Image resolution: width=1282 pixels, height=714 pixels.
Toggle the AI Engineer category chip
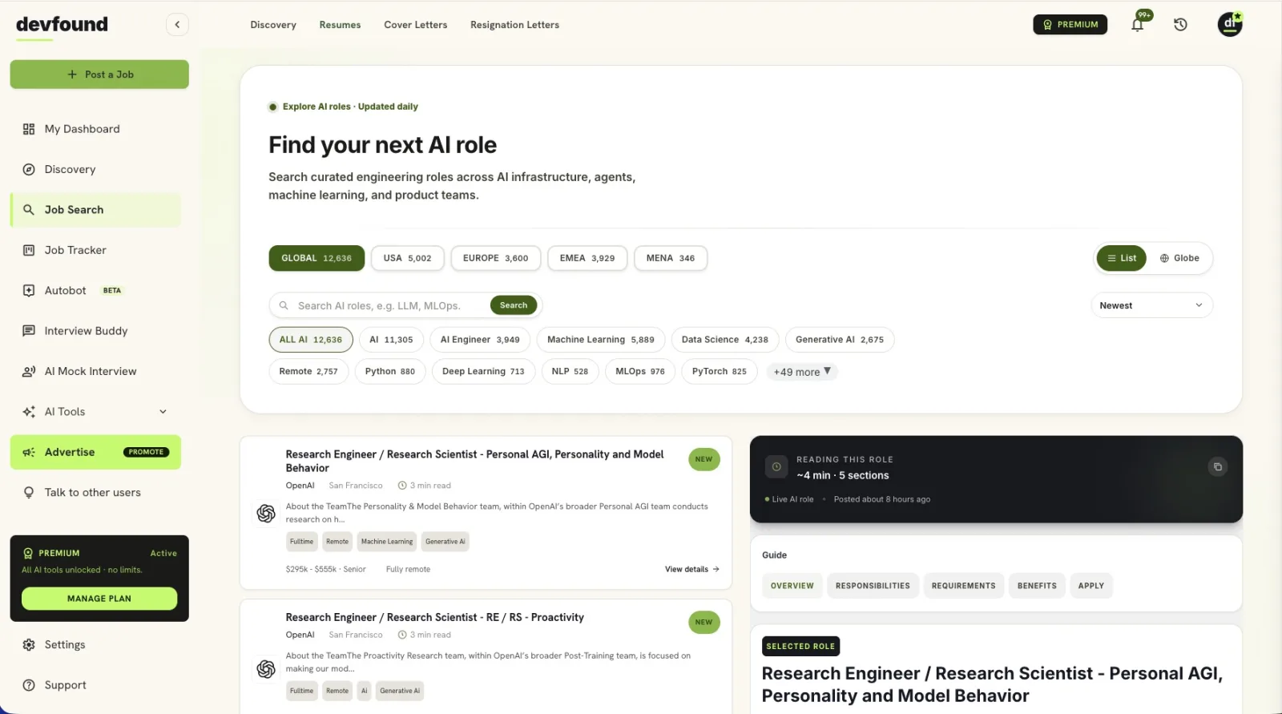click(x=480, y=340)
